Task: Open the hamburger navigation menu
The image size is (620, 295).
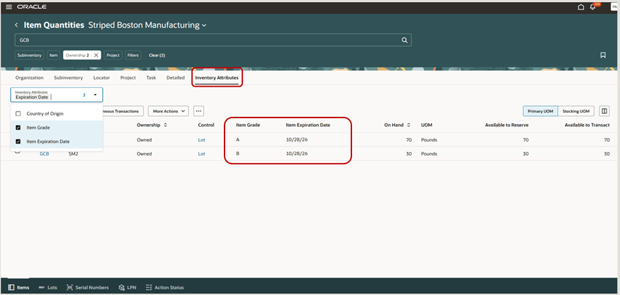Action: 9,7
